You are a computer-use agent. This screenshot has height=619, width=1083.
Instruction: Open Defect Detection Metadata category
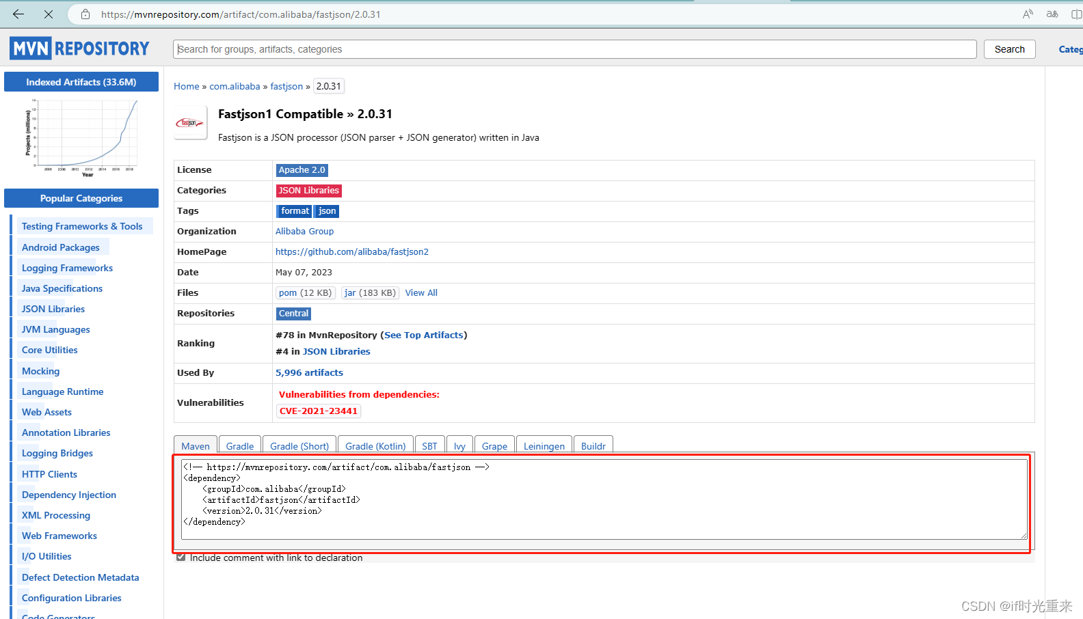coord(81,577)
